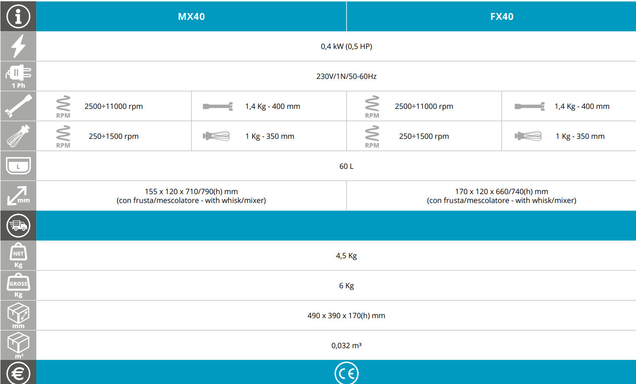
Task: Click the 230V/1N/50-60Hz voltage value
Action: pos(346,76)
